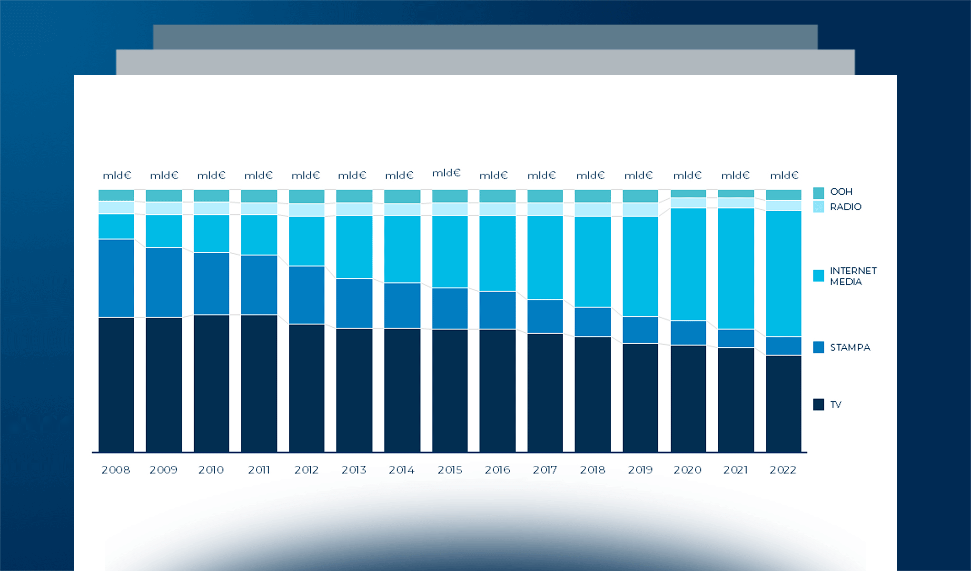
Task: Click the 2012 Stampa bar segment
Action: (307, 295)
